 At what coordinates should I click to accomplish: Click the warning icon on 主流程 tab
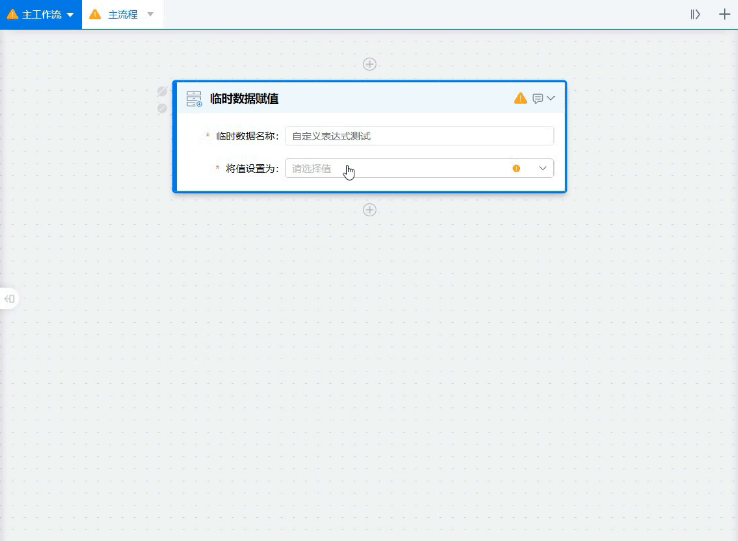[95, 14]
